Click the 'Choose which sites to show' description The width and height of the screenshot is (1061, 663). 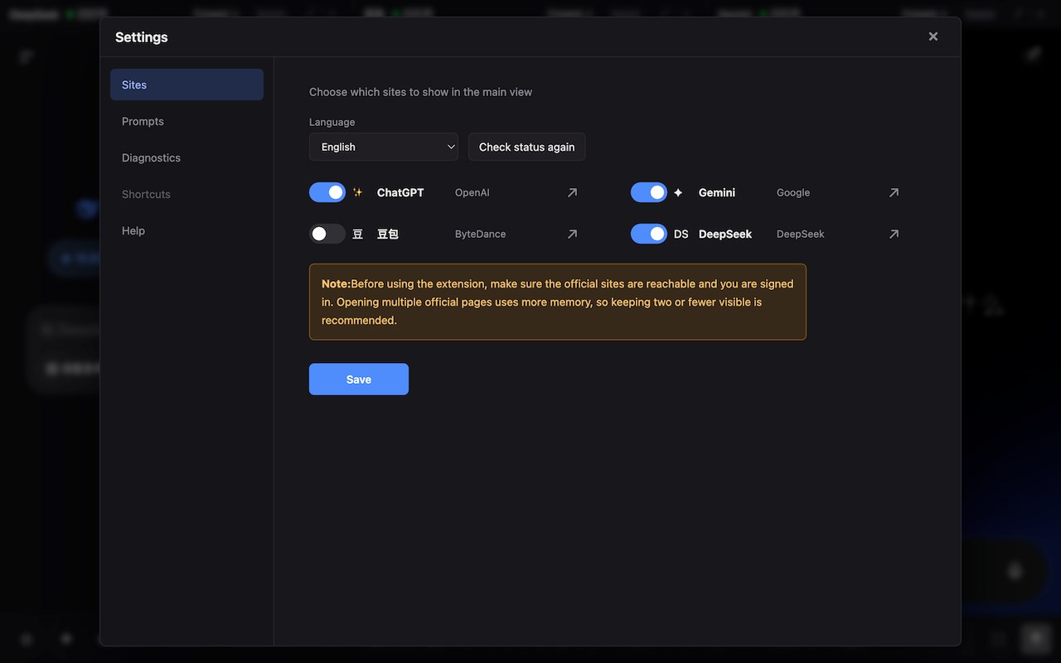click(x=421, y=92)
